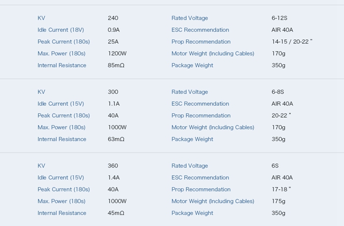Click the KV value 360

pos(113,166)
